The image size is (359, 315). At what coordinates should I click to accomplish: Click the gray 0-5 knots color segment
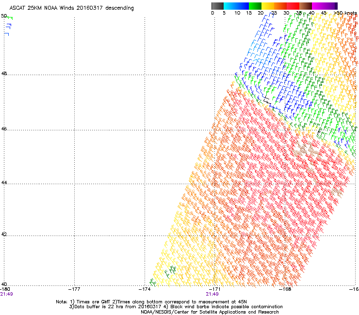point(217,6)
